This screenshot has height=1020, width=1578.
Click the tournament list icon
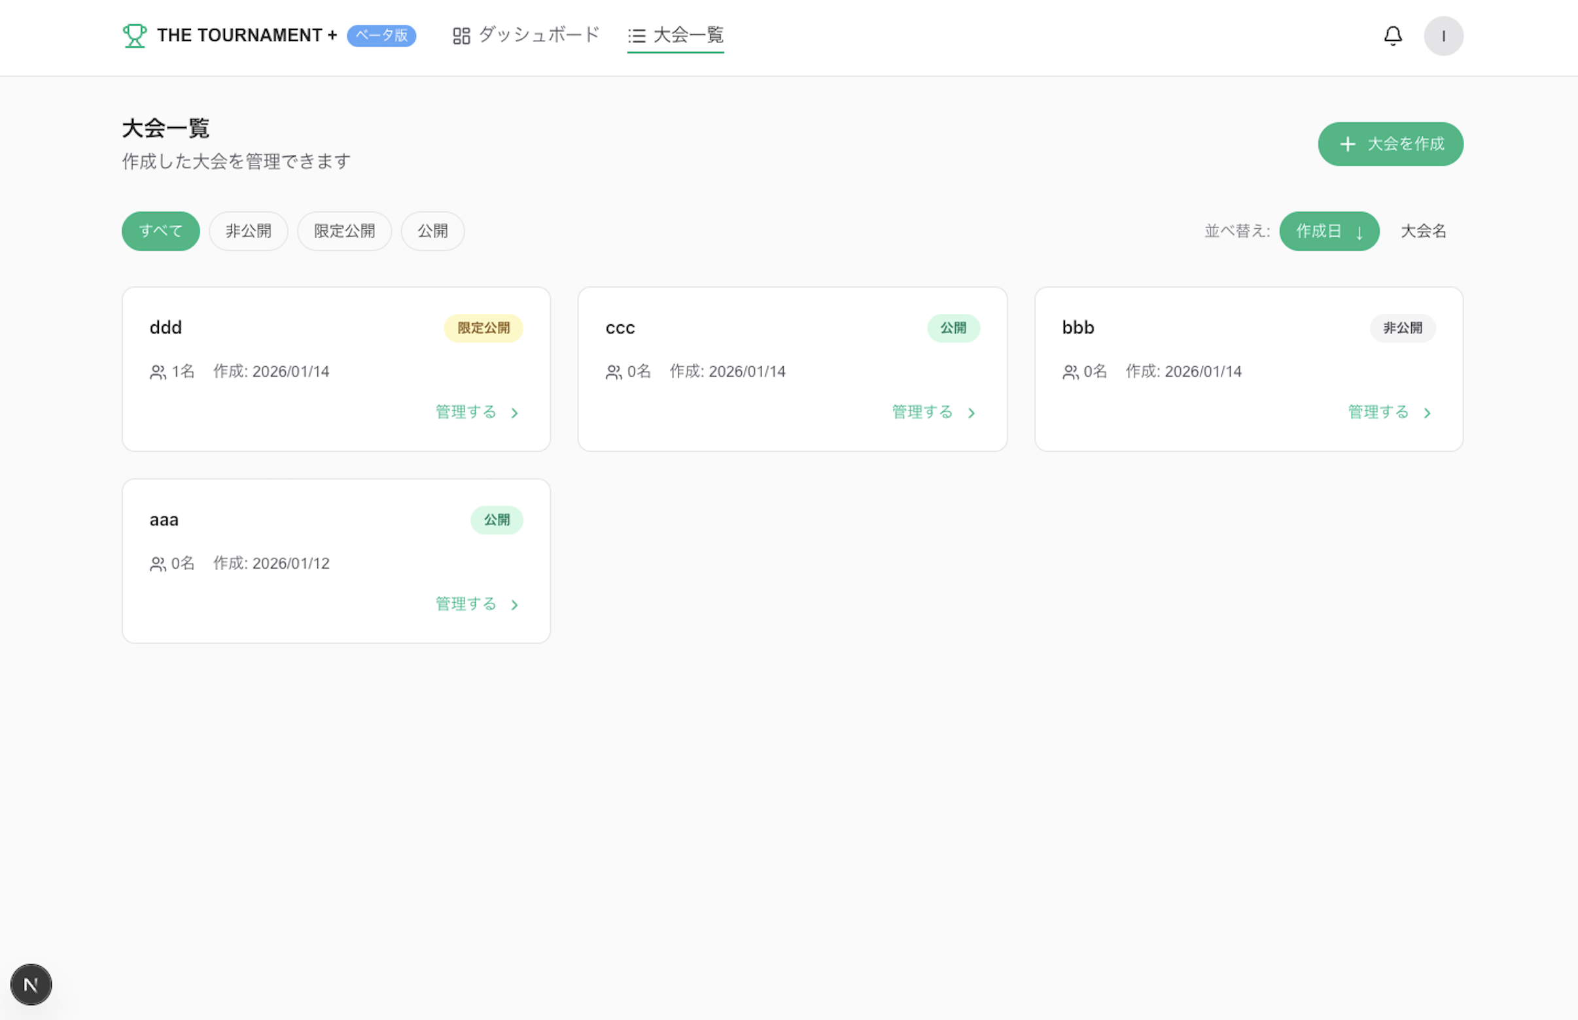pos(636,36)
